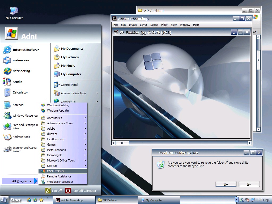This screenshot has height=204, width=272.
Task: Open the Image menu in Photoshop
Action: coord(133,25)
